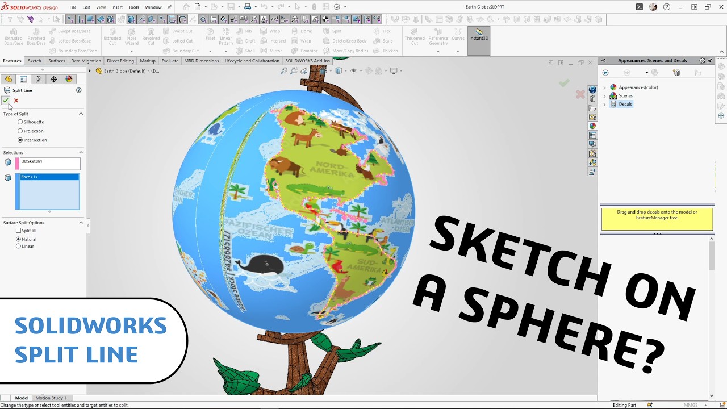Click the Zoom to Fit magnifier in viewport toolbar
This screenshot has height=409, width=727.
(284, 71)
